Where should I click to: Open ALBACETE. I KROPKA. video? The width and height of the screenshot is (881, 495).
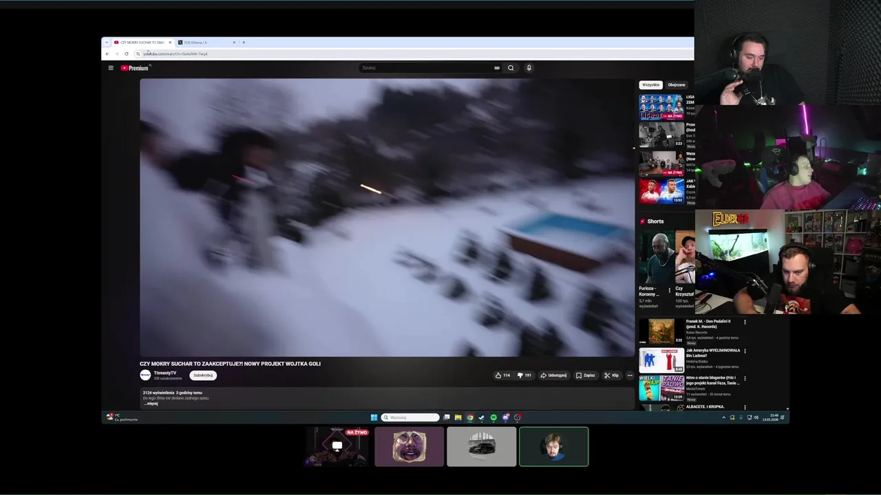[x=705, y=406]
